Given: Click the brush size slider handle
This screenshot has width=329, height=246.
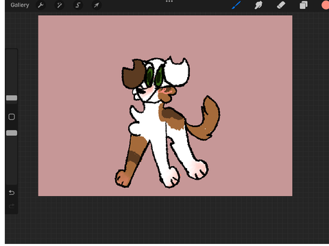Looking at the screenshot, I should point(12,98).
